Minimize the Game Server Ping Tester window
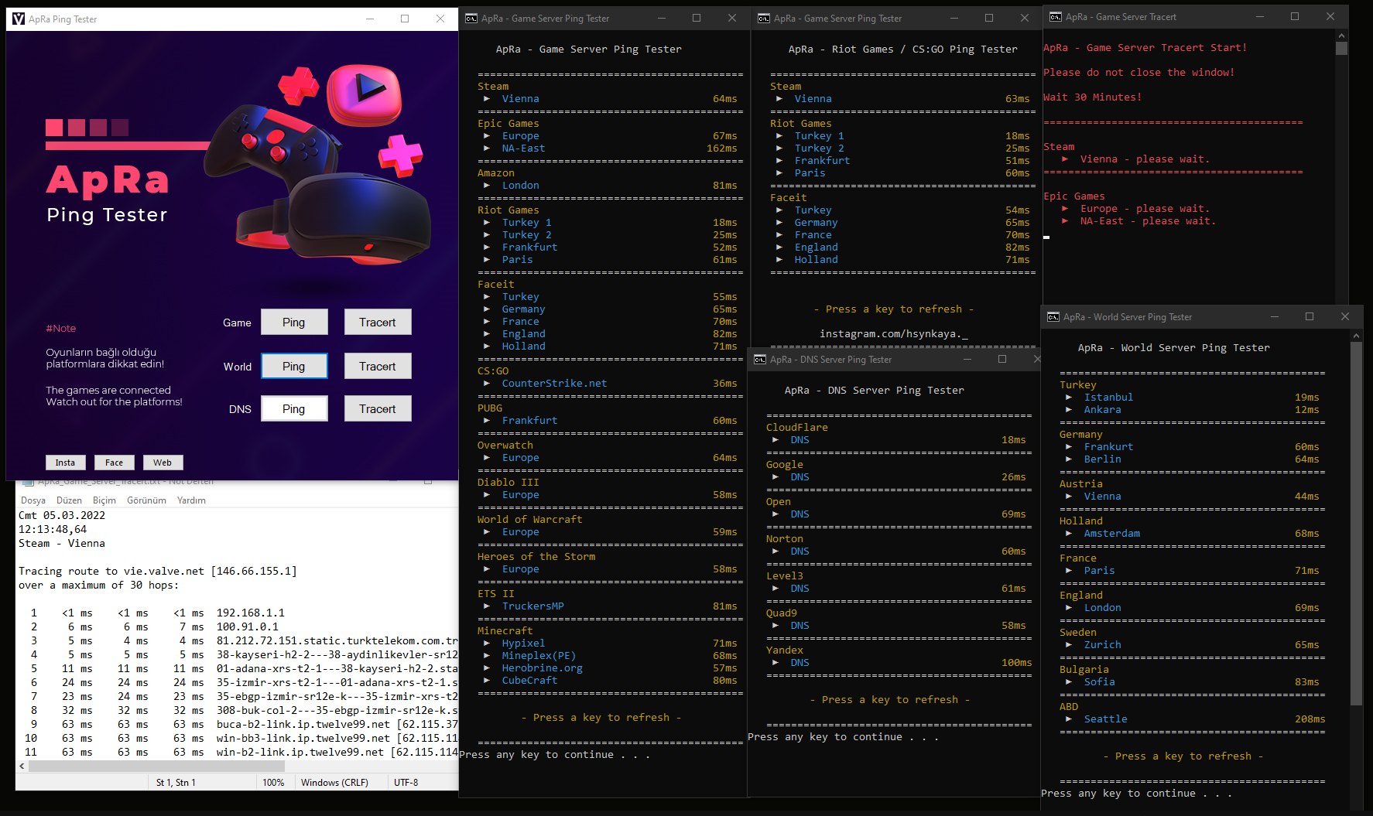 (661, 19)
